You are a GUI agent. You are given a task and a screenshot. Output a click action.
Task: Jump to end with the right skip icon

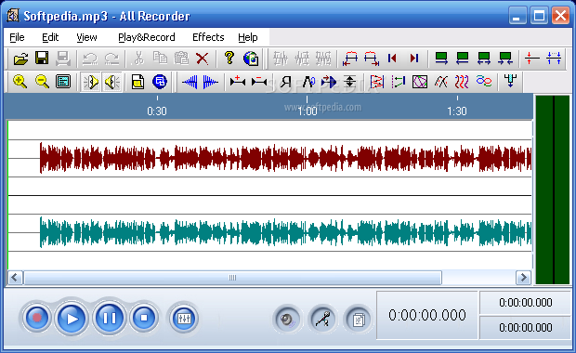pyautogui.click(x=414, y=59)
